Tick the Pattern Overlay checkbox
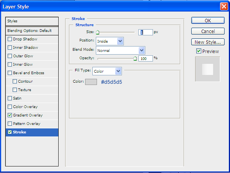230x173 pixels. pyautogui.click(x=10, y=123)
